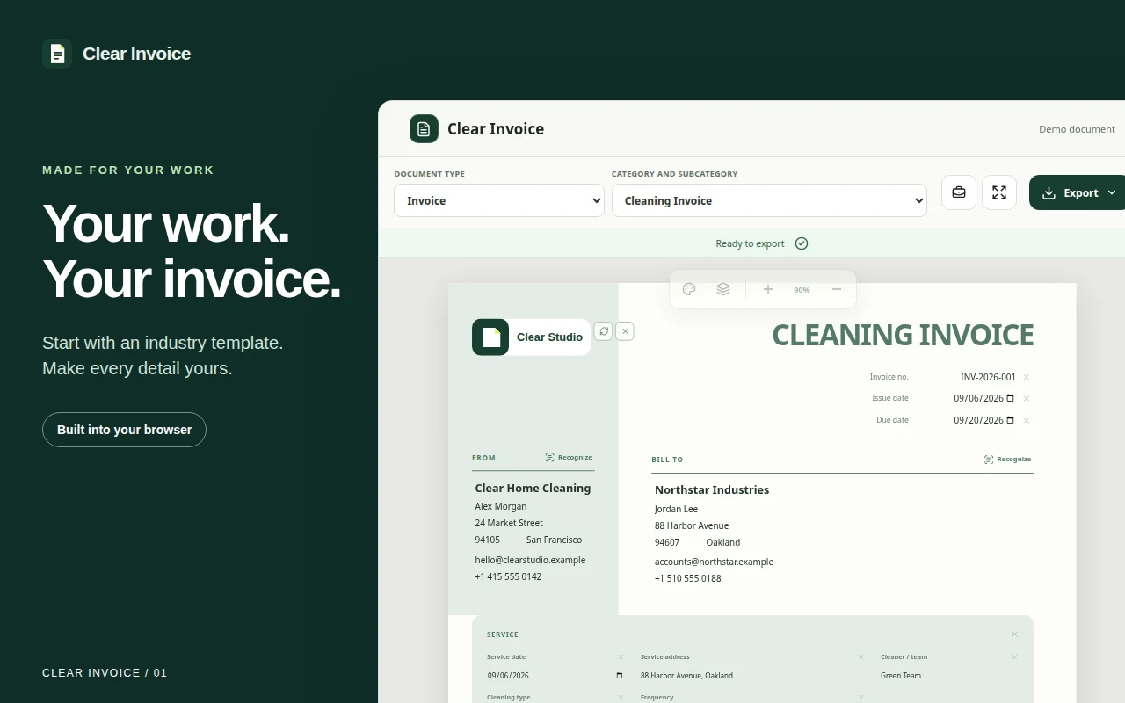The width and height of the screenshot is (1125, 703).
Task: Remove the Service date field
Action: point(621,657)
